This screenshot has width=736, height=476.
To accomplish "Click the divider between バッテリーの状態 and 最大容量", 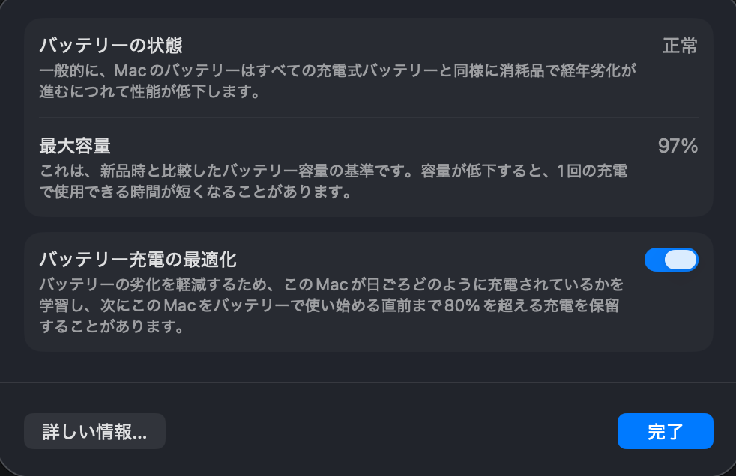I will tap(368, 118).
